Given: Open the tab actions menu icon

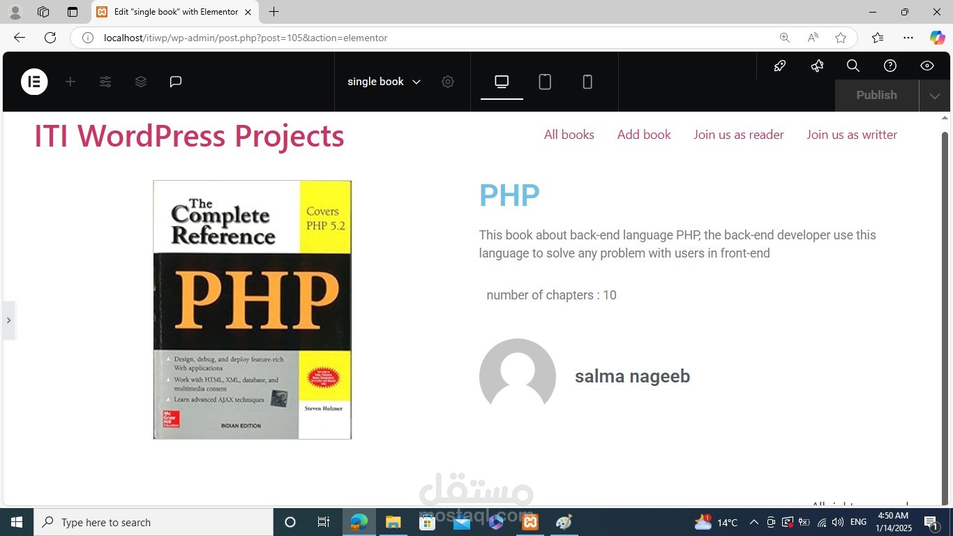Looking at the screenshot, I should pyautogui.click(x=73, y=12).
